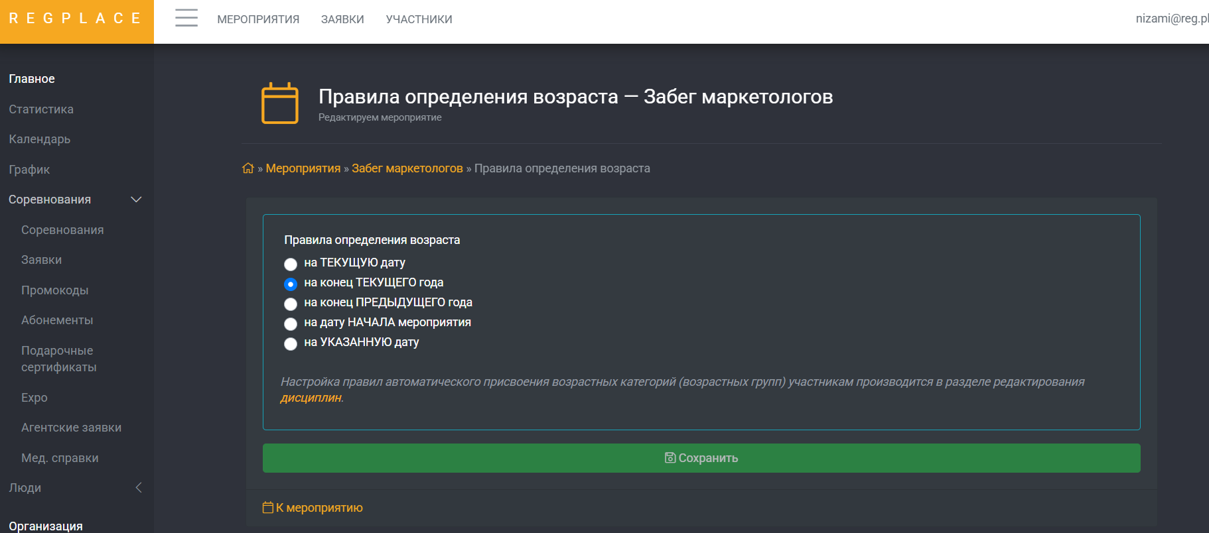Image resolution: width=1209 pixels, height=533 pixels.
Task: Choose 'на конец ПРЕДЫДУЩЕГО года' radio
Action: pos(291,304)
